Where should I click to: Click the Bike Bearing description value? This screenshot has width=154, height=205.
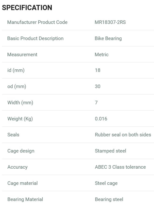point(108,38)
